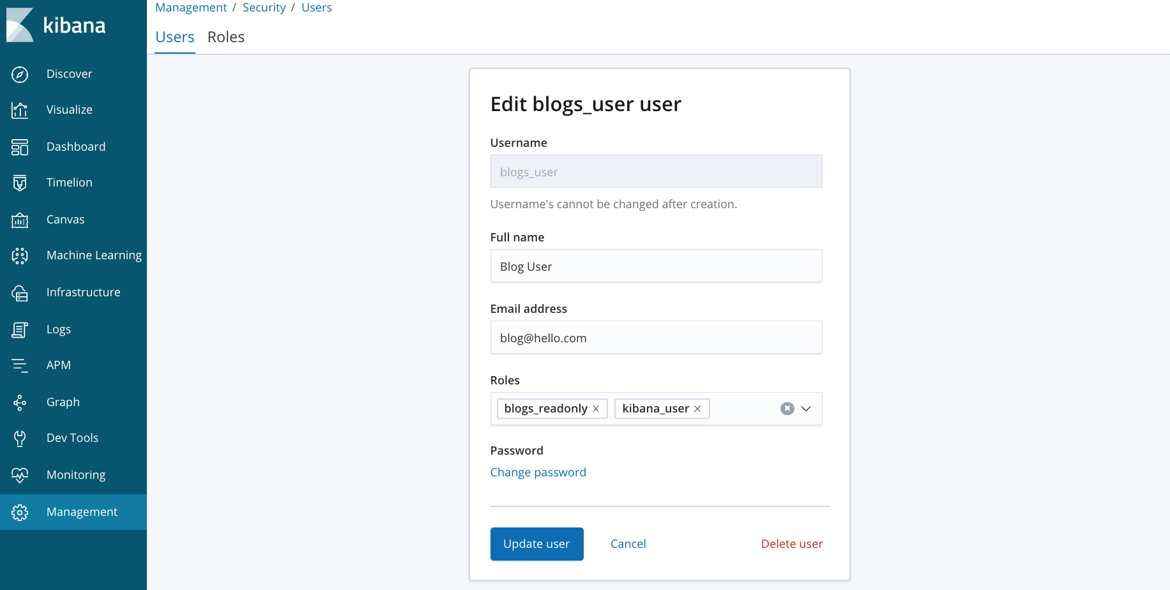Click the Cancel link

click(628, 544)
